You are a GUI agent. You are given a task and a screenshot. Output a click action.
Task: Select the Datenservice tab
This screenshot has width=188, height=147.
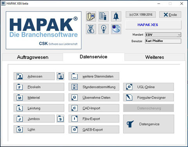coord(94,57)
